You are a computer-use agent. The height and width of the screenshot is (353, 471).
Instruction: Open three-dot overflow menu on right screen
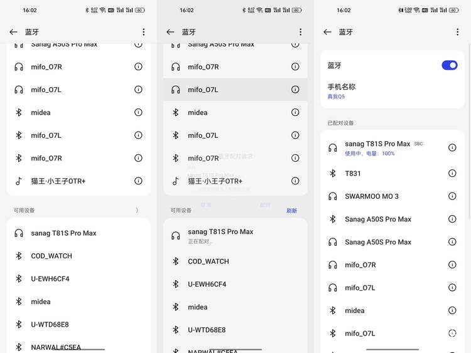coord(457,32)
